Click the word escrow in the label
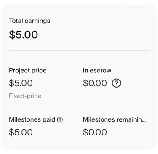The image size is (158, 154). [x=101, y=71]
